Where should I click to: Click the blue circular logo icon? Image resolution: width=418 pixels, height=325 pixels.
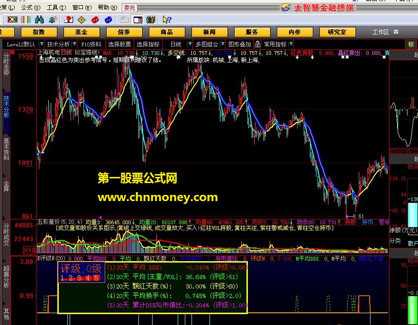coord(108,20)
